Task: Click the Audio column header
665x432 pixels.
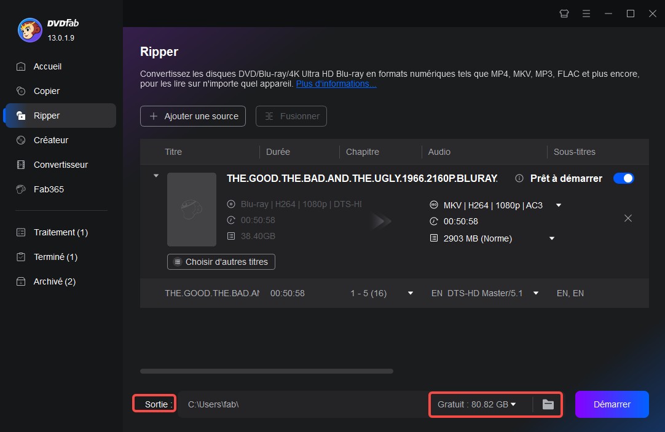Action: (439, 152)
